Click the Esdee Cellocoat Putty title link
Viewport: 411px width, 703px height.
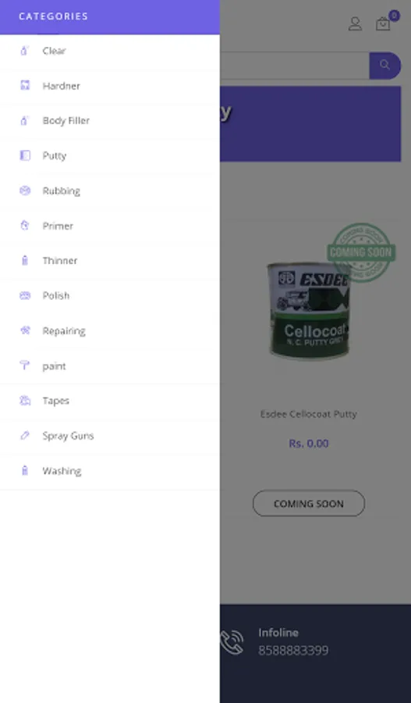(309, 414)
